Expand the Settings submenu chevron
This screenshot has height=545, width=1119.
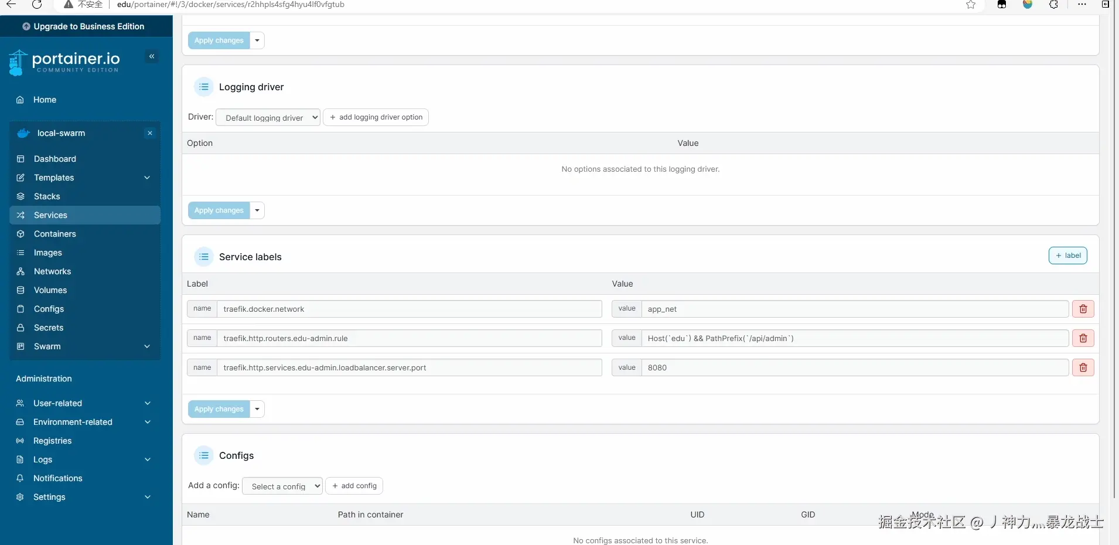pyautogui.click(x=147, y=497)
